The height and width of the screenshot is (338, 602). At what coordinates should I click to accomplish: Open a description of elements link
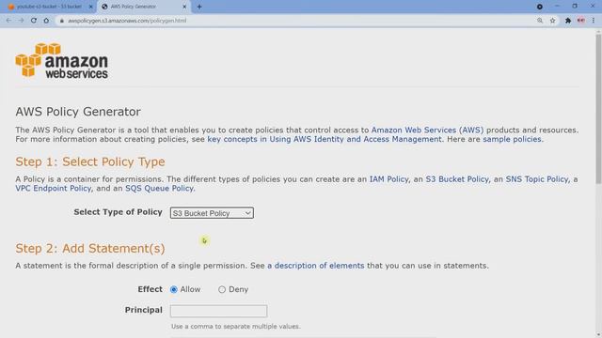tap(316, 266)
